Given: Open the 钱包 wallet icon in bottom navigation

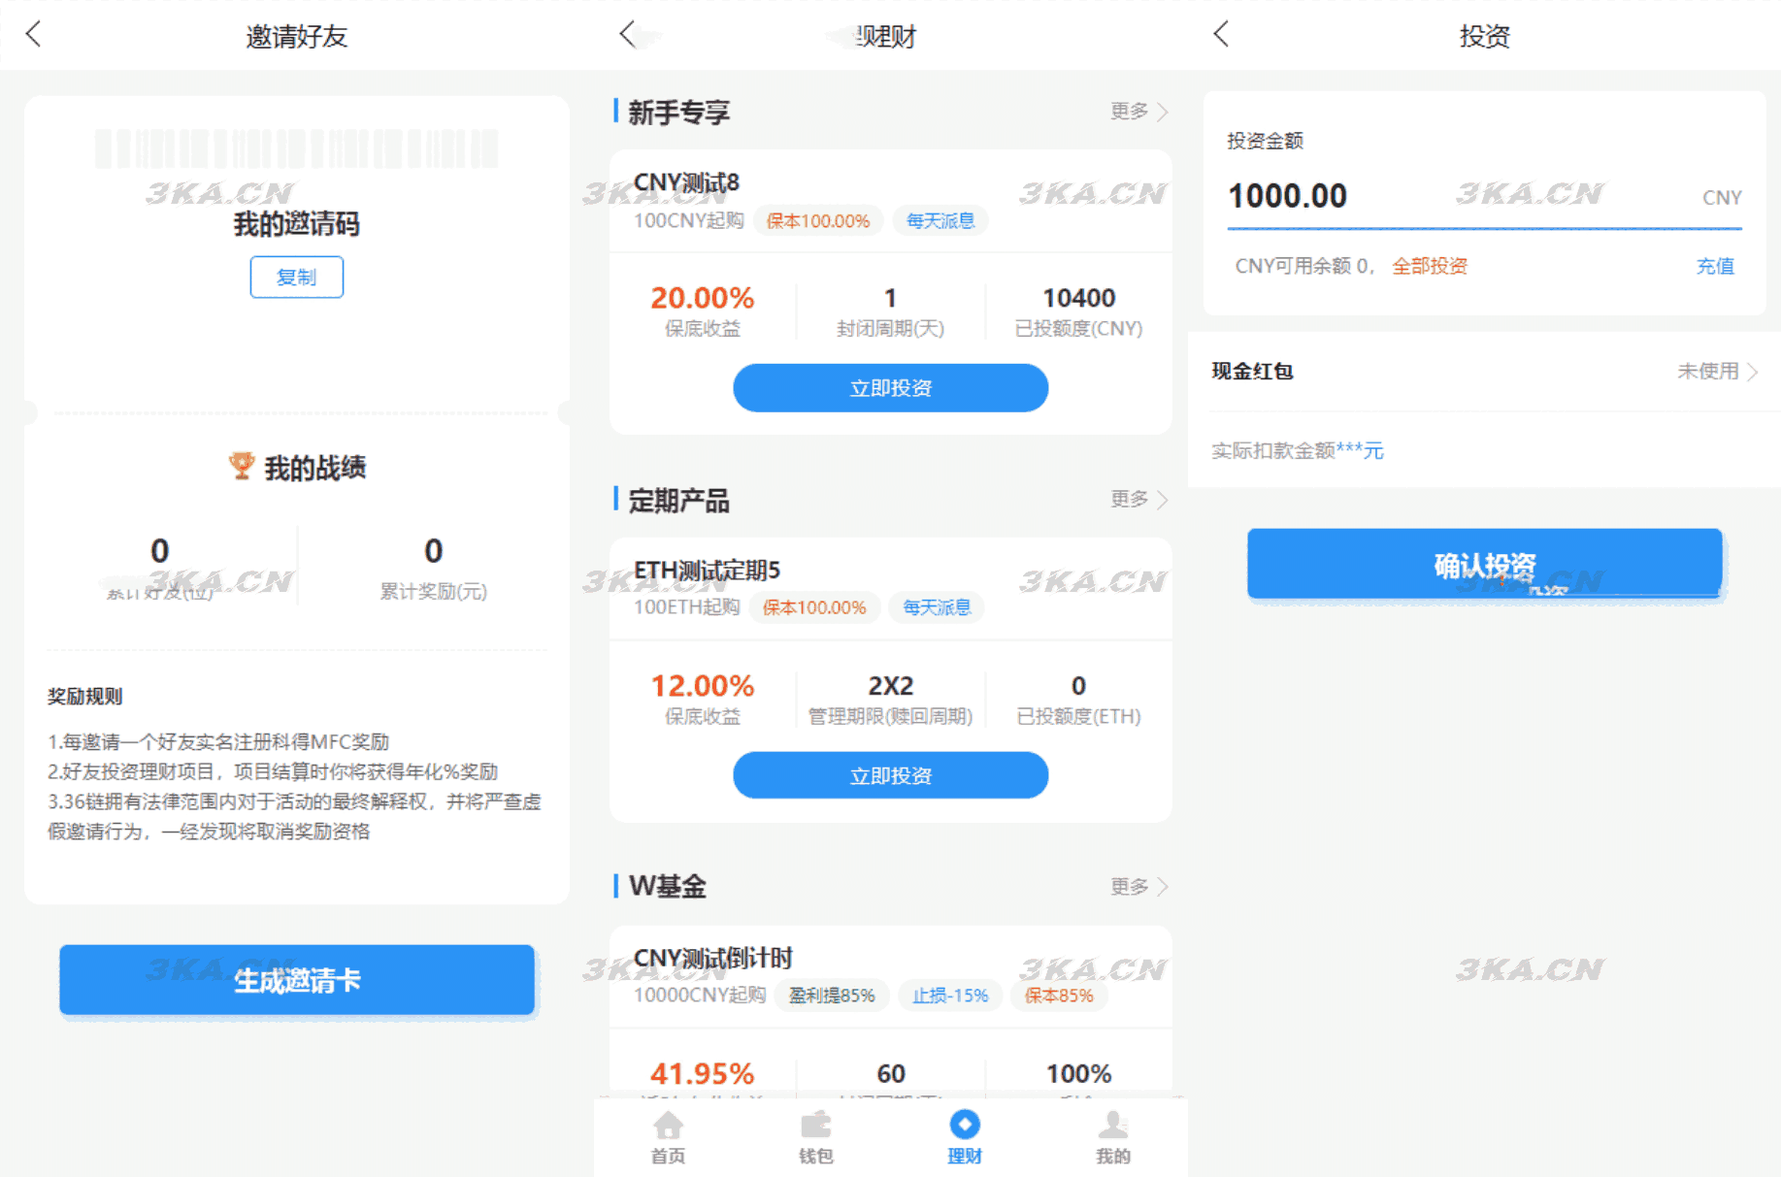Looking at the screenshot, I should pyautogui.click(x=815, y=1125).
